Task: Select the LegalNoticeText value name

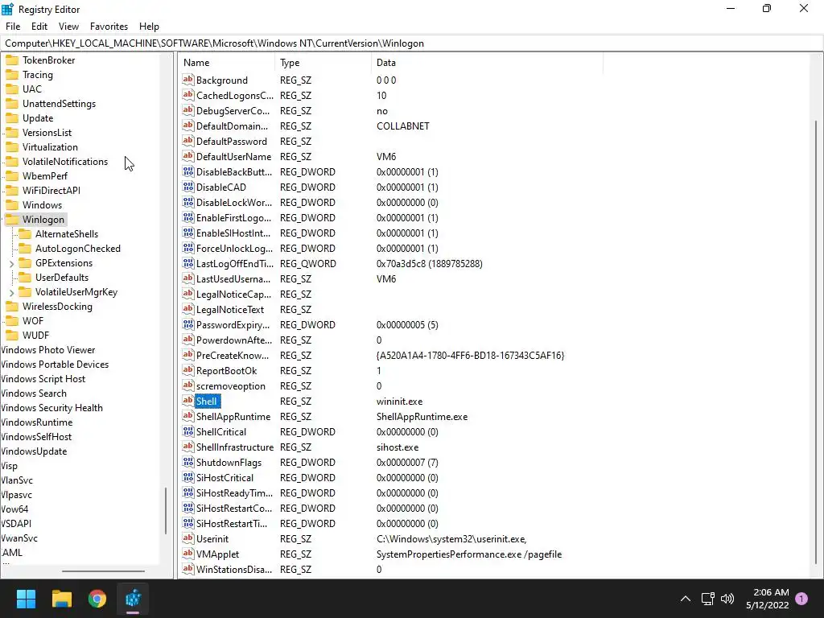Action: click(x=230, y=310)
